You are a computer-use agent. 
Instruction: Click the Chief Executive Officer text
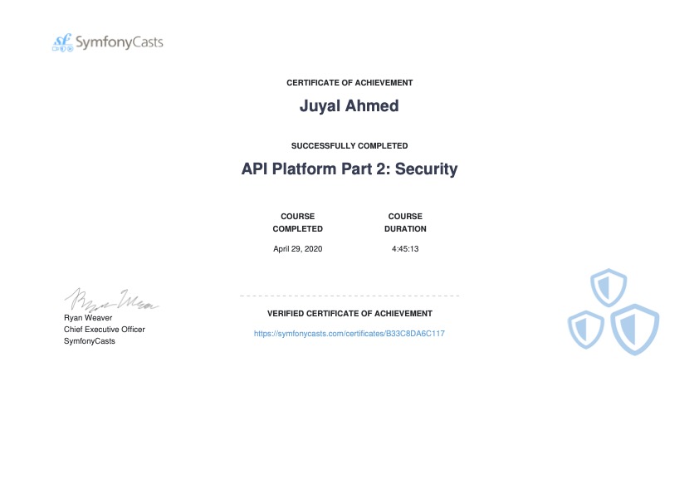pyautogui.click(x=105, y=330)
